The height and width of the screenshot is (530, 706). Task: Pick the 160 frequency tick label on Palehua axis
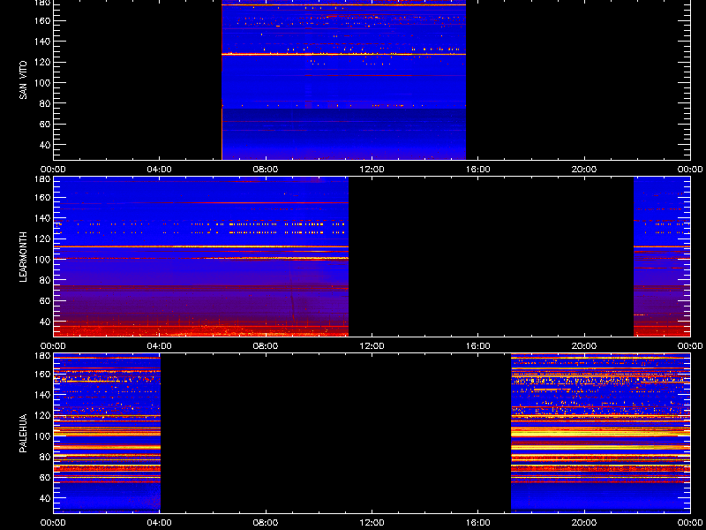point(42,374)
